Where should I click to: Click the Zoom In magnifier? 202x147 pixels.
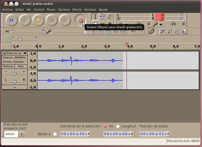[163, 31]
